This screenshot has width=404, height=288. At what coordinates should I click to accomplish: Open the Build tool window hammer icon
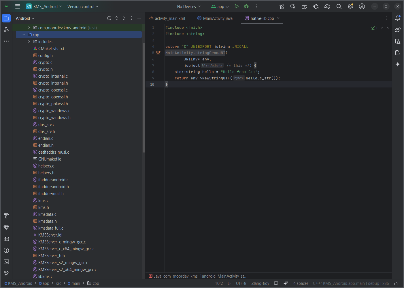click(6, 216)
